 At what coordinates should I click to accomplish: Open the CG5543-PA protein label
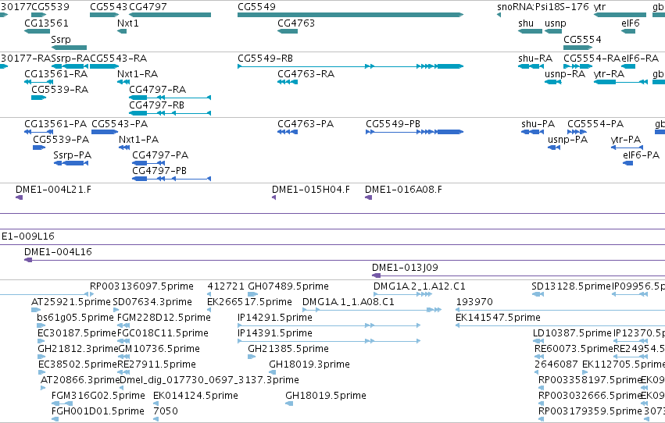tap(120, 124)
